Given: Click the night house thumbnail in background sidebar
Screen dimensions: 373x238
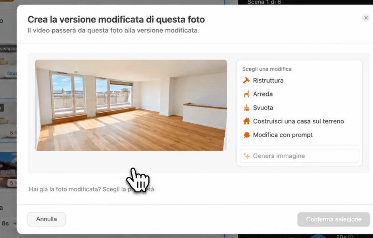Looking at the screenshot, I should (8, 170).
